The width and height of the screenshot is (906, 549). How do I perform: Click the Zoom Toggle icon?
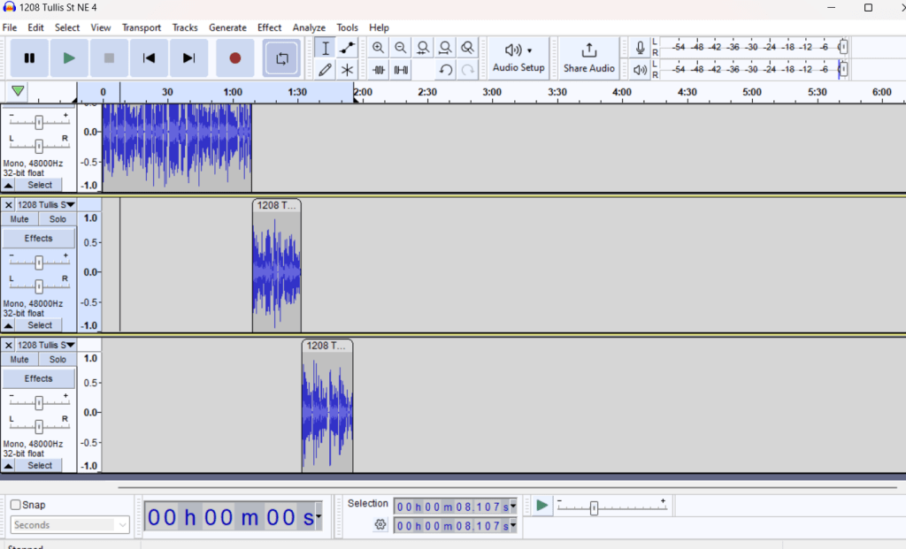click(x=467, y=48)
